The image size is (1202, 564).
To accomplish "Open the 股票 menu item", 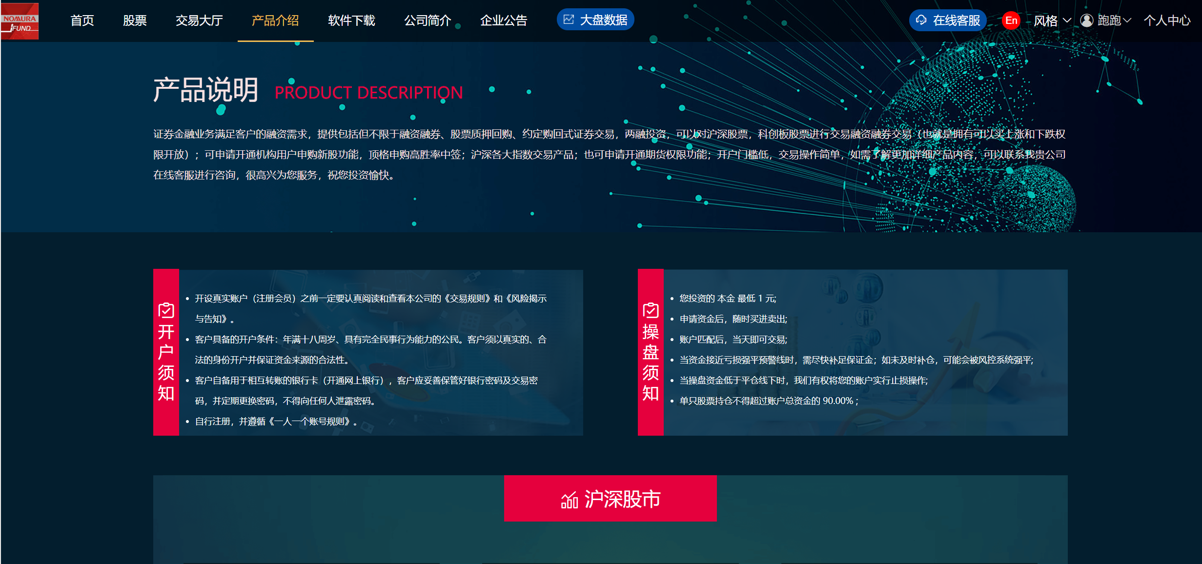I will [x=135, y=20].
